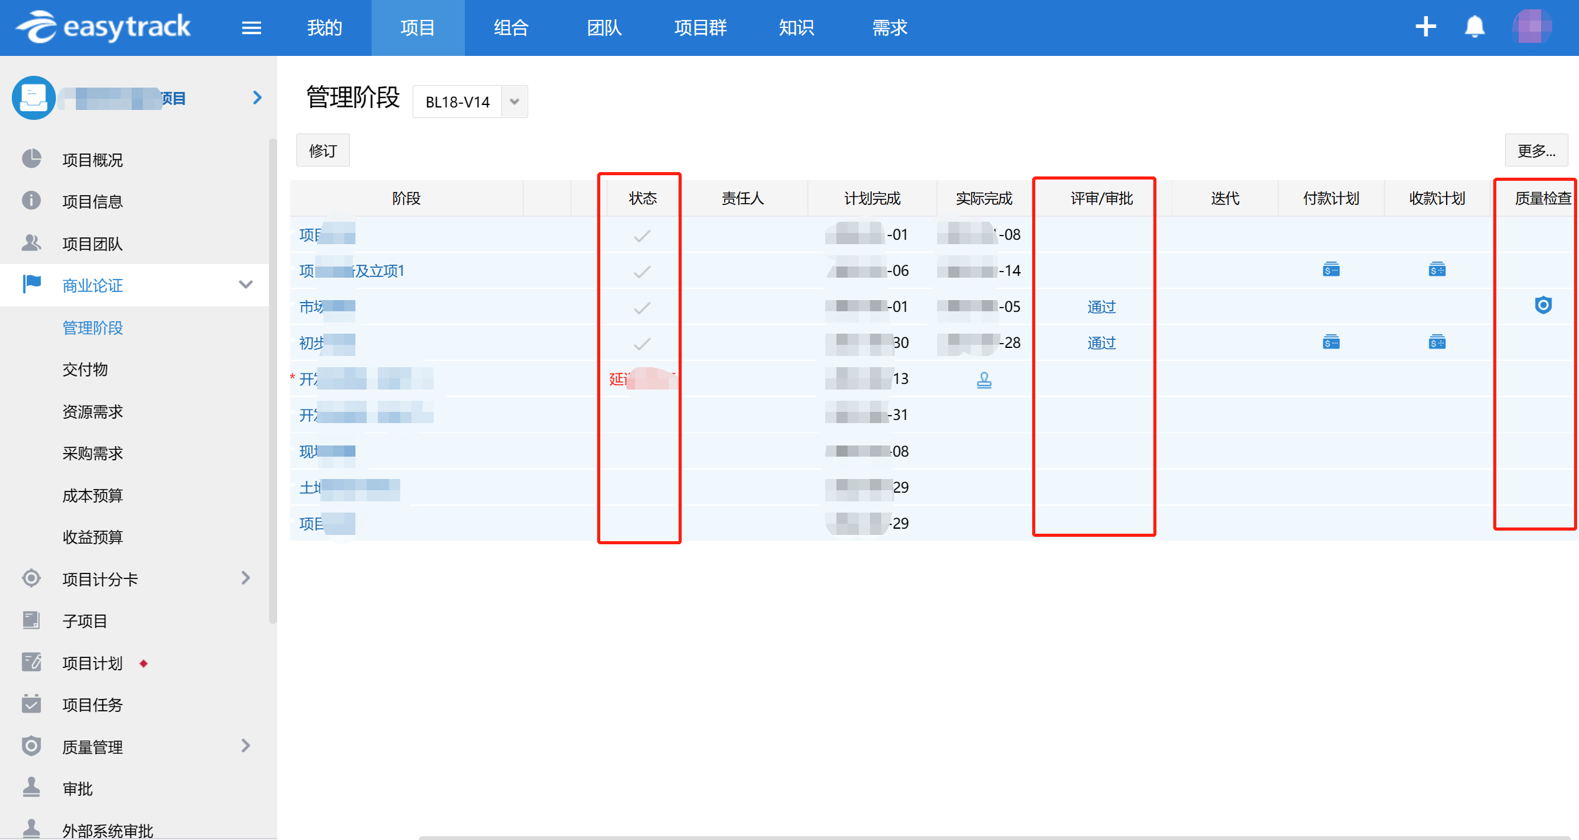Switch to the 知识 top navigation tab

[796, 28]
